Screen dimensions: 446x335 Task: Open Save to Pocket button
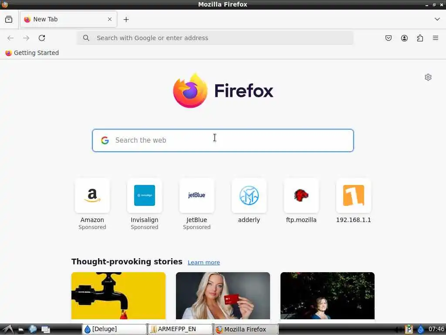389,38
